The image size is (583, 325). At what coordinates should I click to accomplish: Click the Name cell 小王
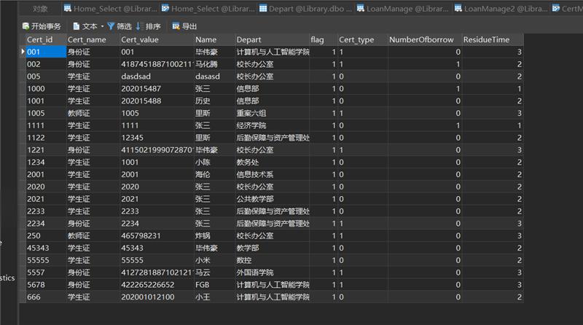click(x=214, y=297)
